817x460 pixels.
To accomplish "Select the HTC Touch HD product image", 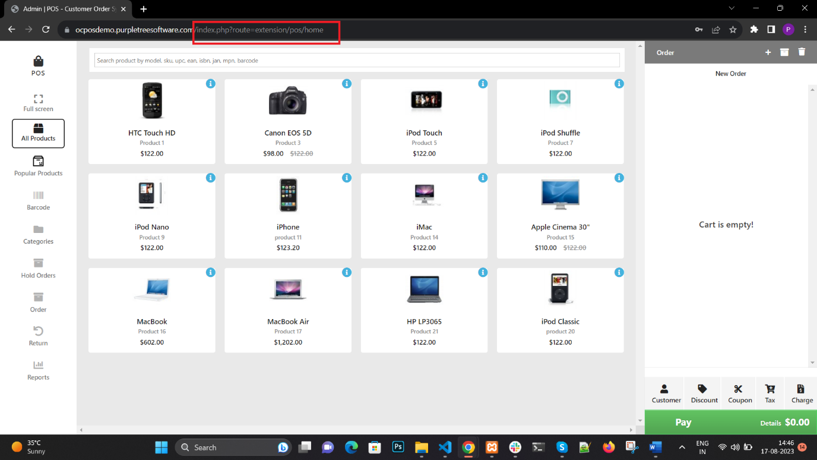I will click(x=152, y=100).
